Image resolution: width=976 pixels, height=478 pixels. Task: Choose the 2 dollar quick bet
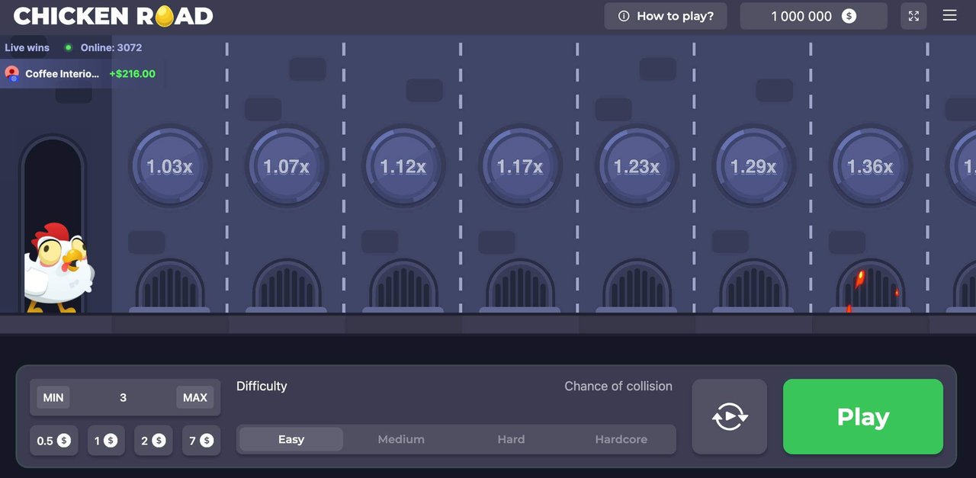(x=153, y=441)
